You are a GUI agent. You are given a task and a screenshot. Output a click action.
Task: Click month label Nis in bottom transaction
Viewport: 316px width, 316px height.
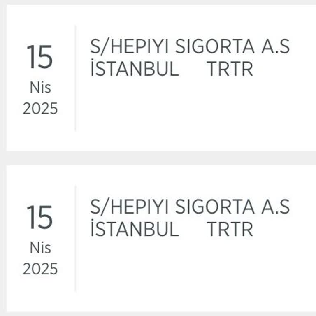40,248
